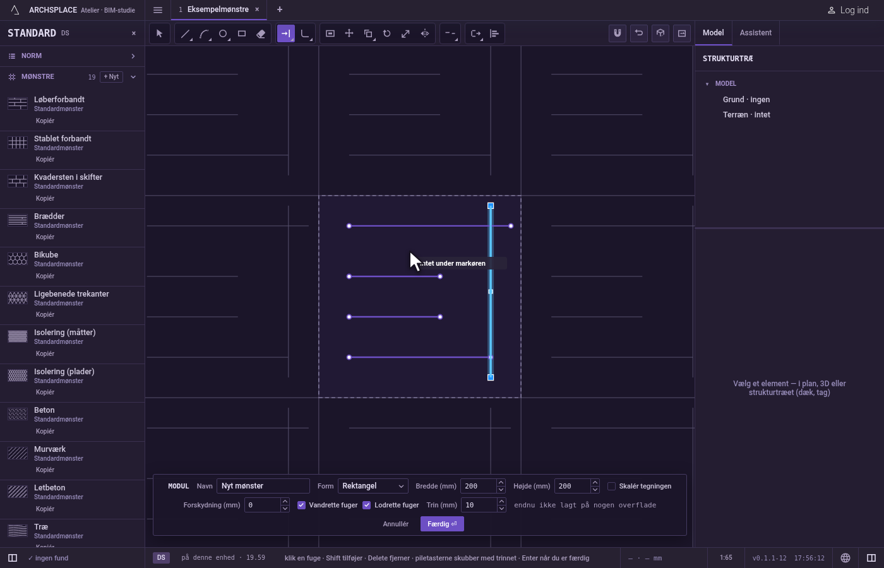The height and width of the screenshot is (568, 884).
Task: Select the circle drawing tool
Action: coord(223,33)
